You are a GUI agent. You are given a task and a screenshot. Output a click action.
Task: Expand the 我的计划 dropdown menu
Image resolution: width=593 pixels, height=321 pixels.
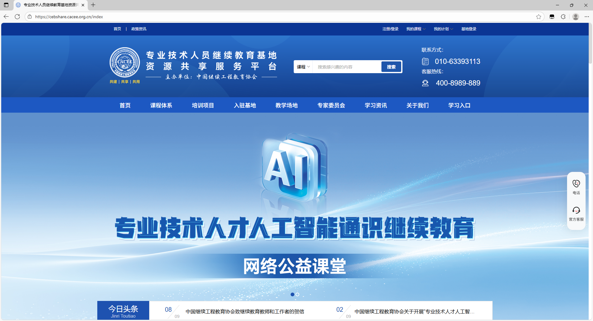(x=443, y=29)
